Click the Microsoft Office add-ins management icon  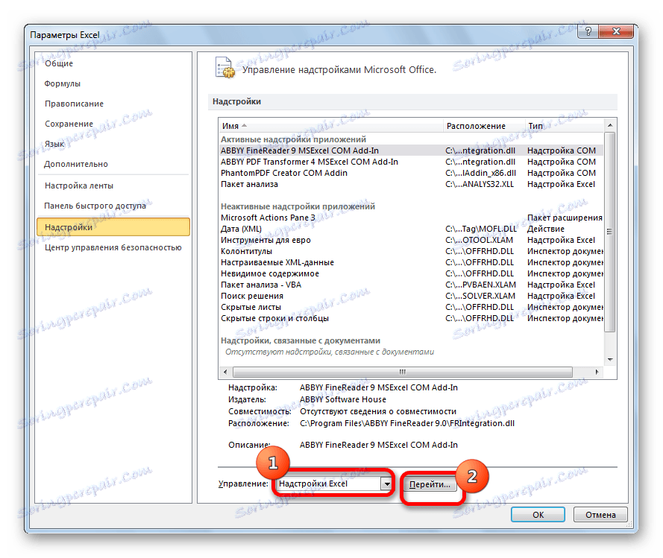[224, 67]
